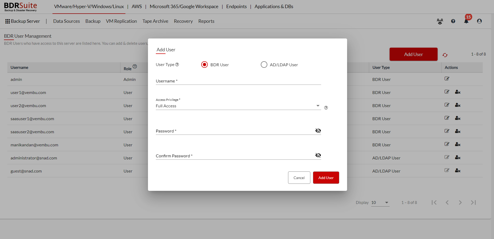Open the Backup menu

93,21
